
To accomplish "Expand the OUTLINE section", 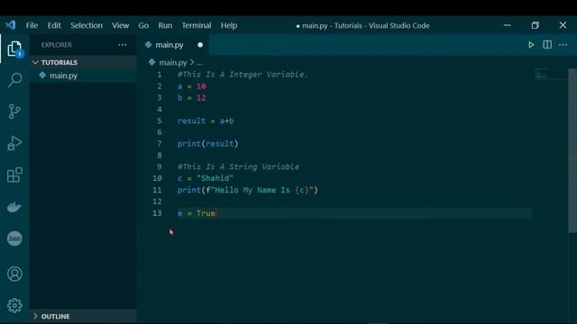I will (x=83, y=316).
